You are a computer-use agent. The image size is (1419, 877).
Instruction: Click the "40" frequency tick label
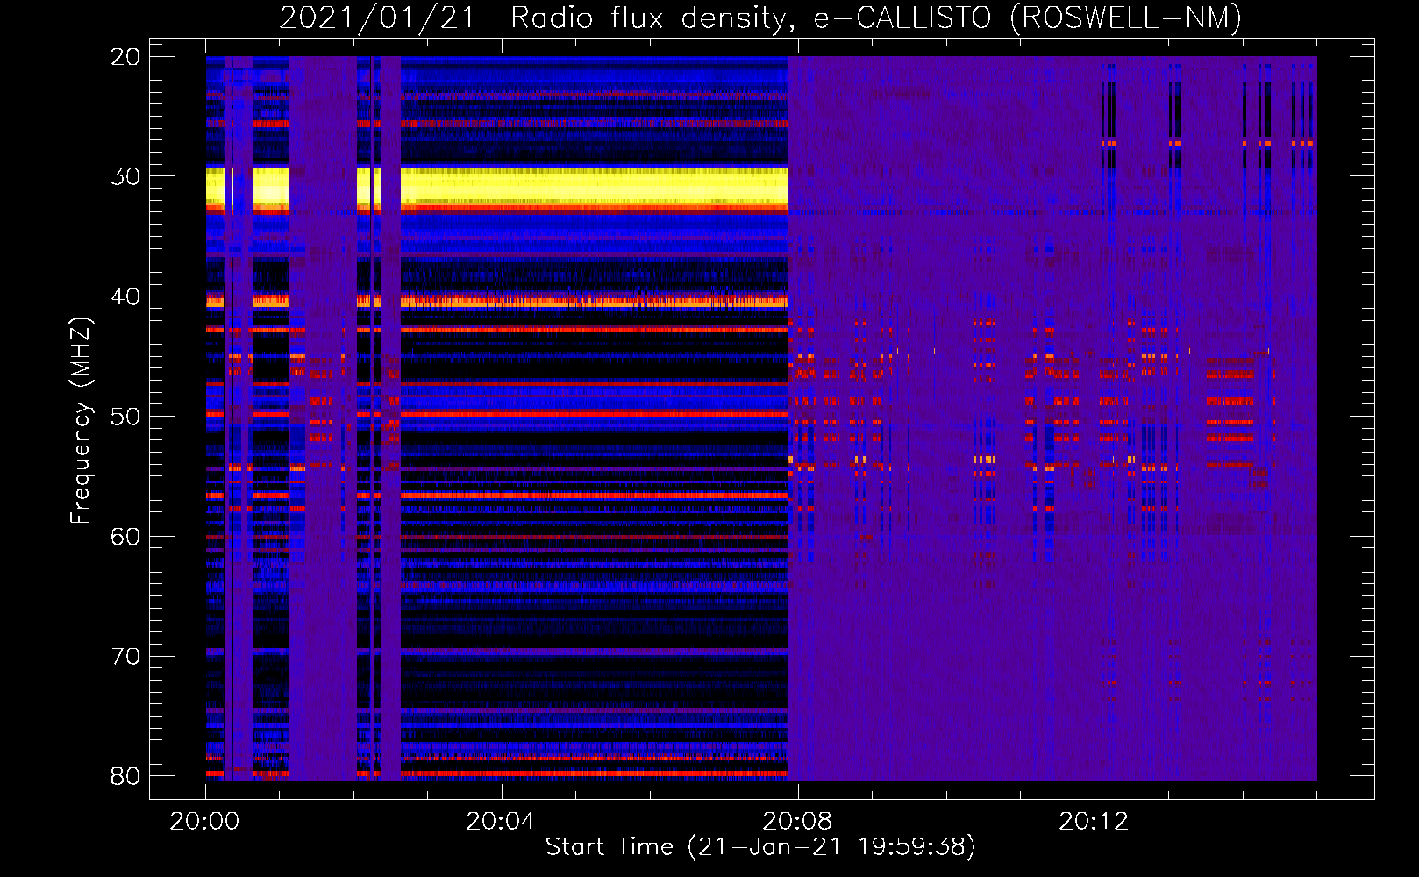click(x=125, y=296)
